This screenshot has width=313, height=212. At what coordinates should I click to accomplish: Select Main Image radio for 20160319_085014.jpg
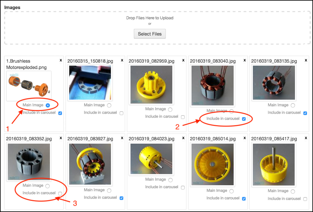tap(231, 191)
